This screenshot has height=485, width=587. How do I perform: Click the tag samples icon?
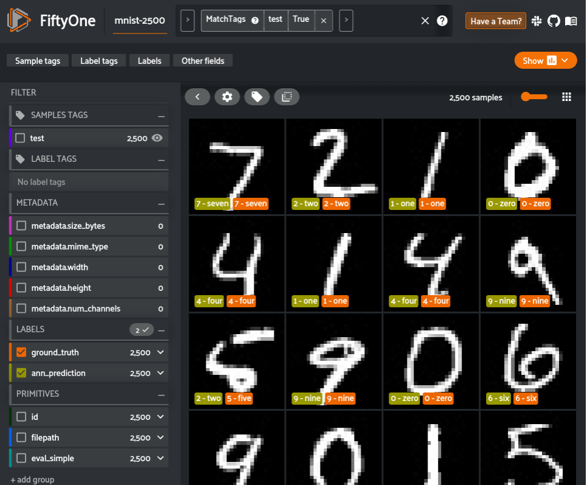click(257, 96)
